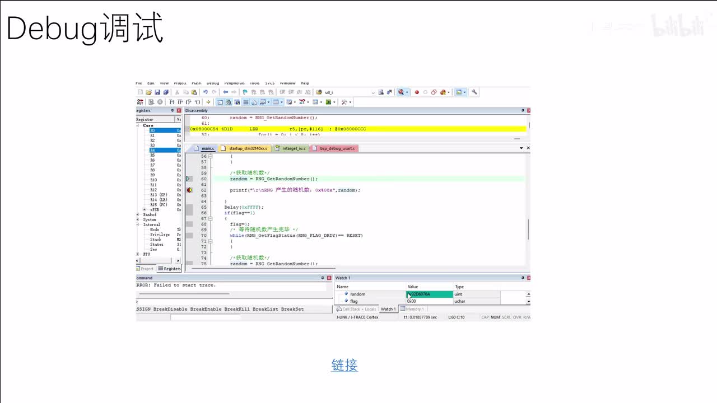This screenshot has height=403, width=717.
Task: Click the Start/Stop Debug Session icon
Action: 401,92
